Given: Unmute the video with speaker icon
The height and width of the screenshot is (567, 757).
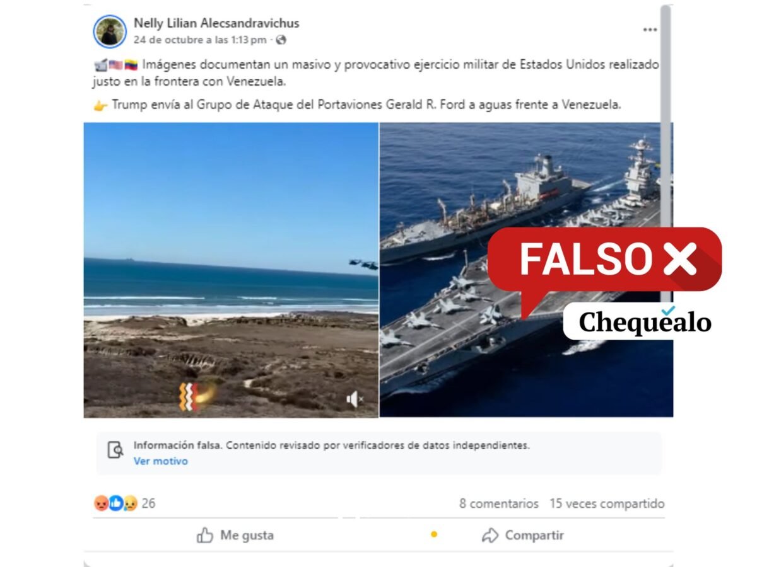Looking at the screenshot, I should tap(355, 399).
